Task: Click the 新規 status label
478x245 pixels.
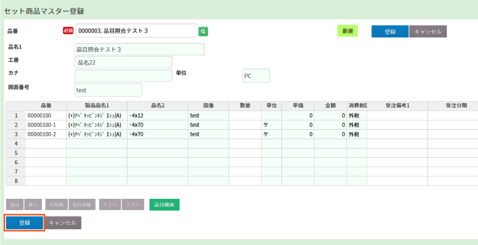Action: pyautogui.click(x=347, y=31)
